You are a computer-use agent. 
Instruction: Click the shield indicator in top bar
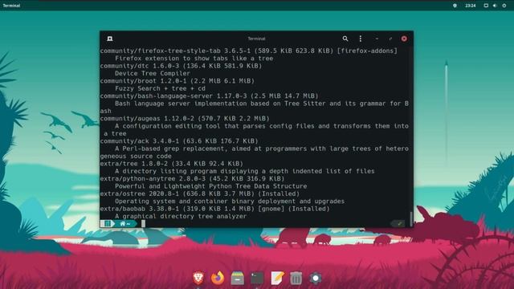455,6
